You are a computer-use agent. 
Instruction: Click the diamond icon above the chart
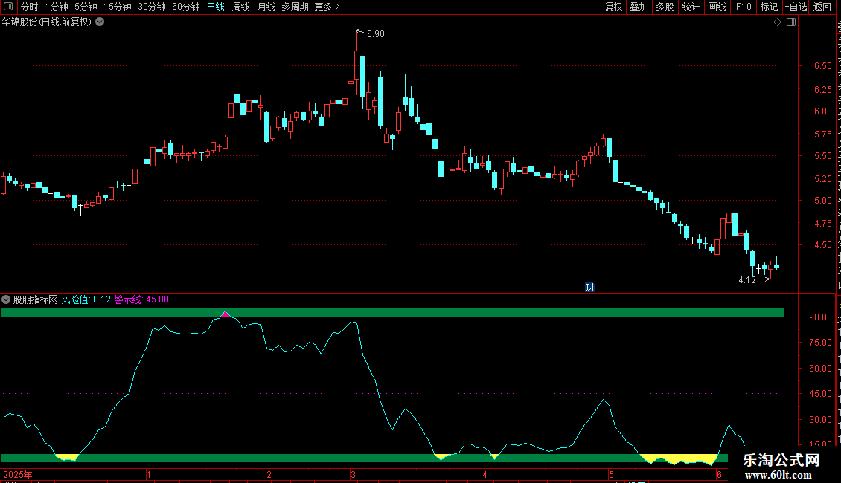point(777,22)
